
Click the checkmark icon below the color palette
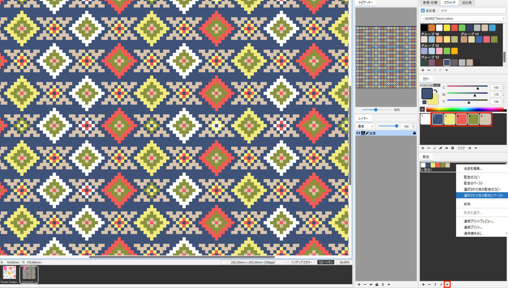(434, 148)
